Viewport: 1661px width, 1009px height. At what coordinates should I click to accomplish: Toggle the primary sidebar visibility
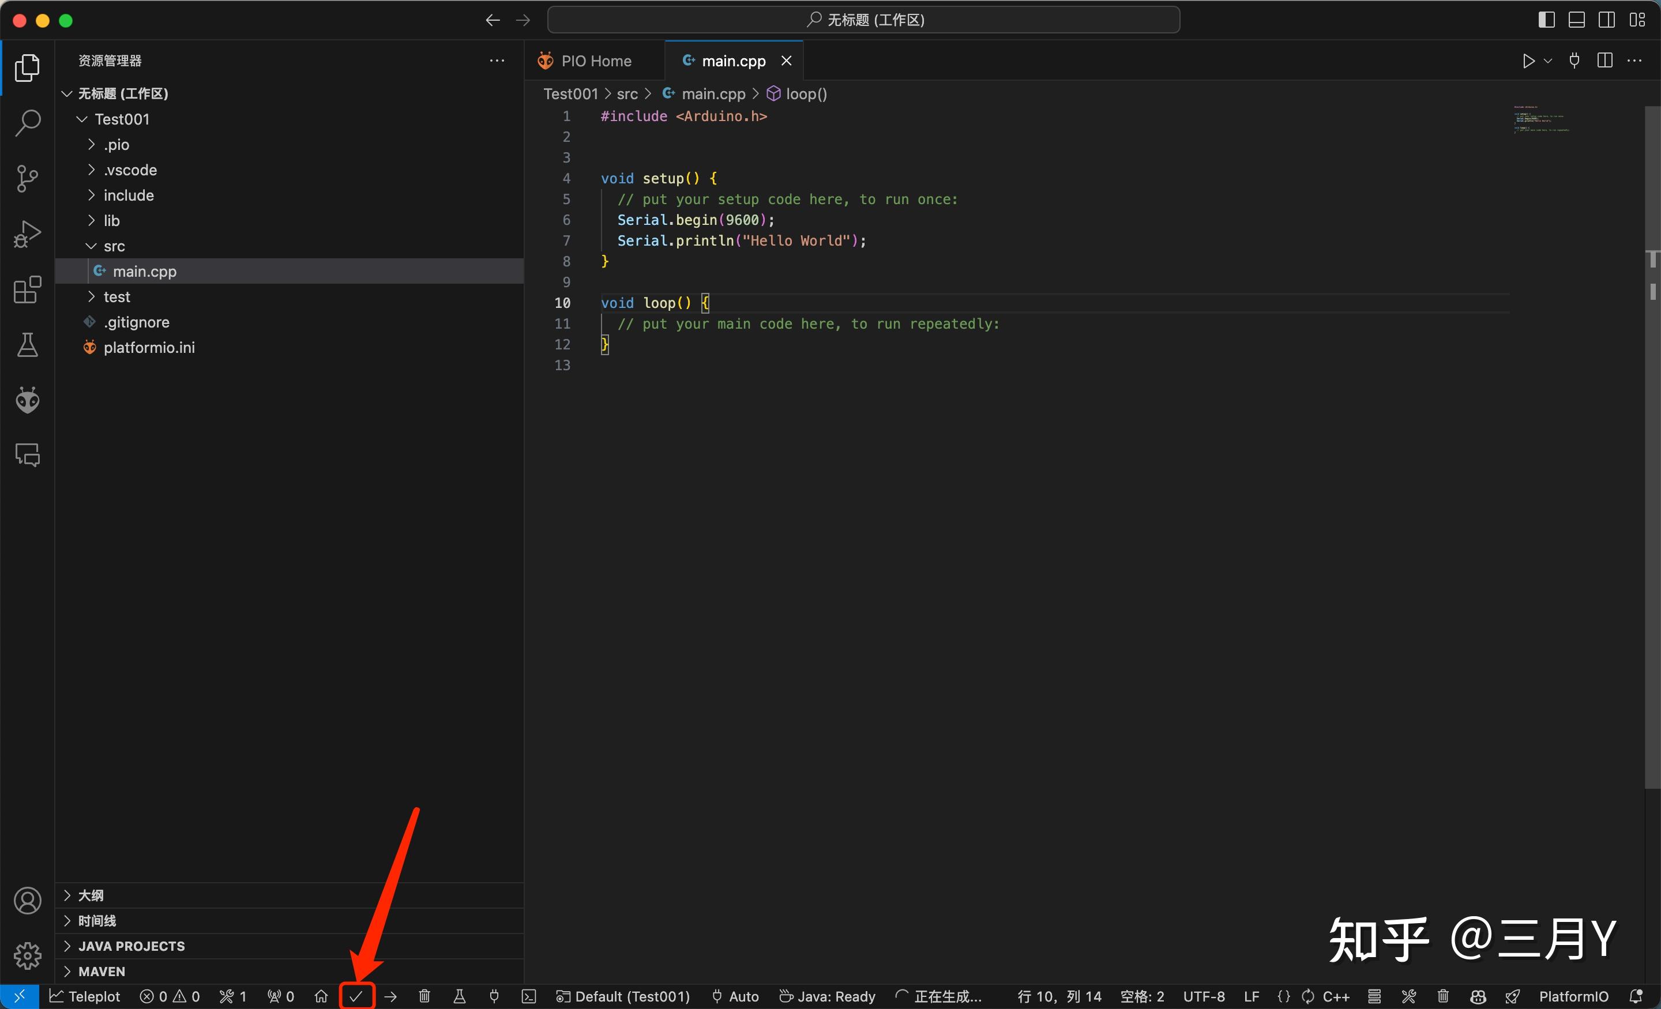(1546, 20)
